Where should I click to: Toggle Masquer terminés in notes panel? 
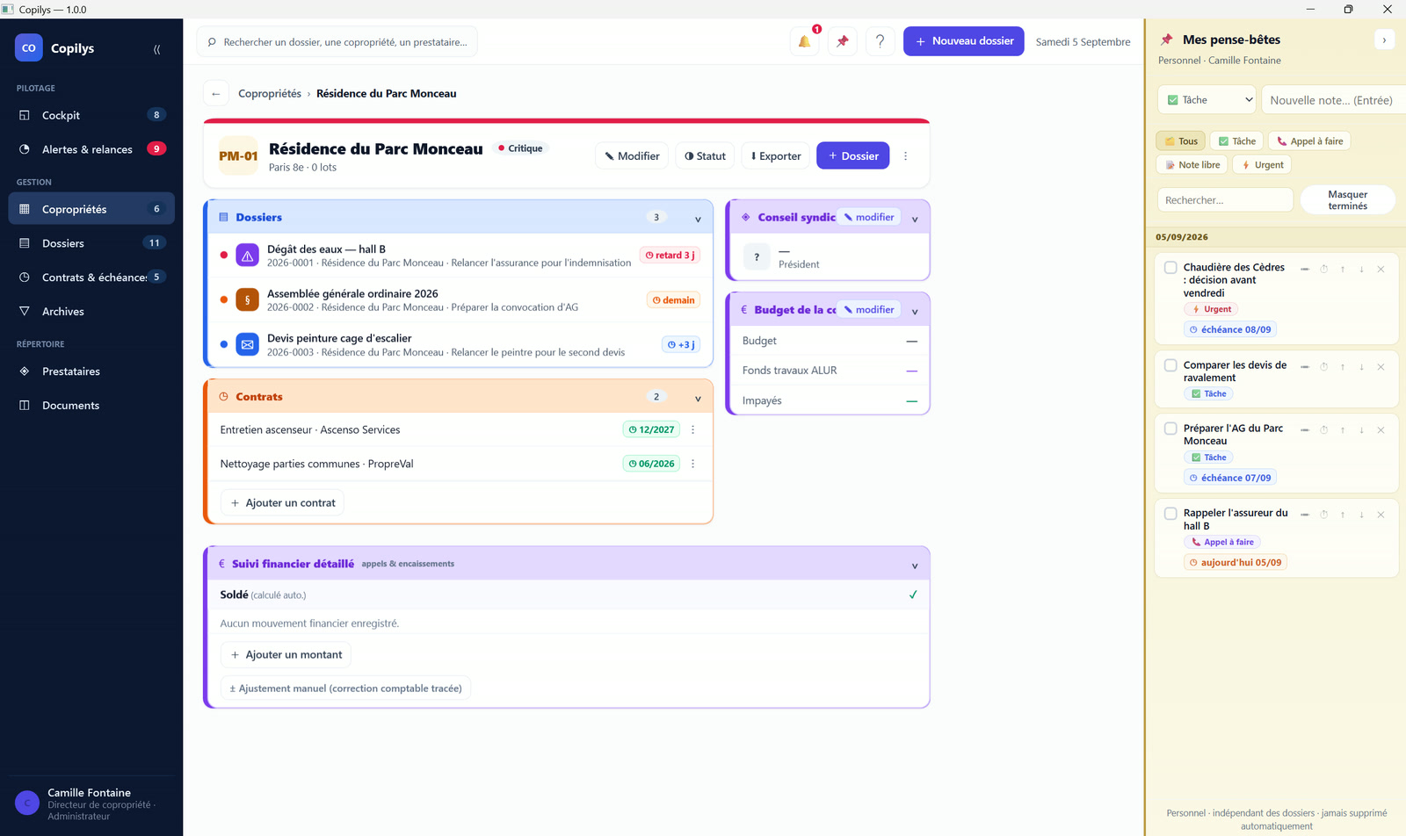pyautogui.click(x=1347, y=200)
